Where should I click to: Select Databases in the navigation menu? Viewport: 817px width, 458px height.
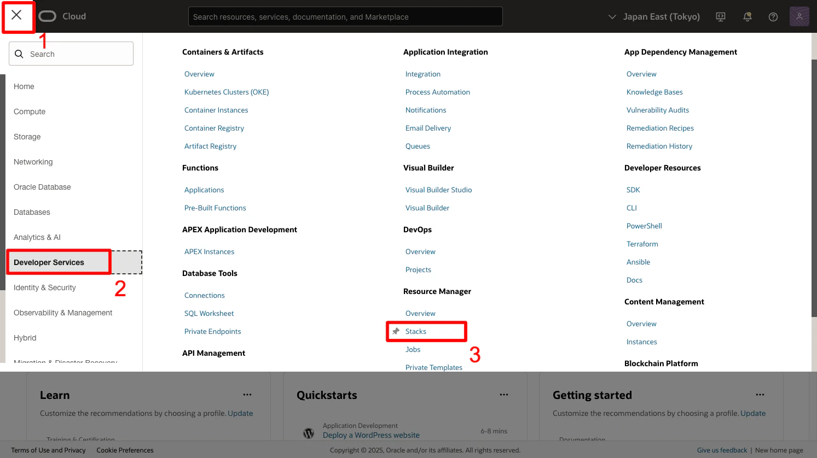(x=32, y=212)
